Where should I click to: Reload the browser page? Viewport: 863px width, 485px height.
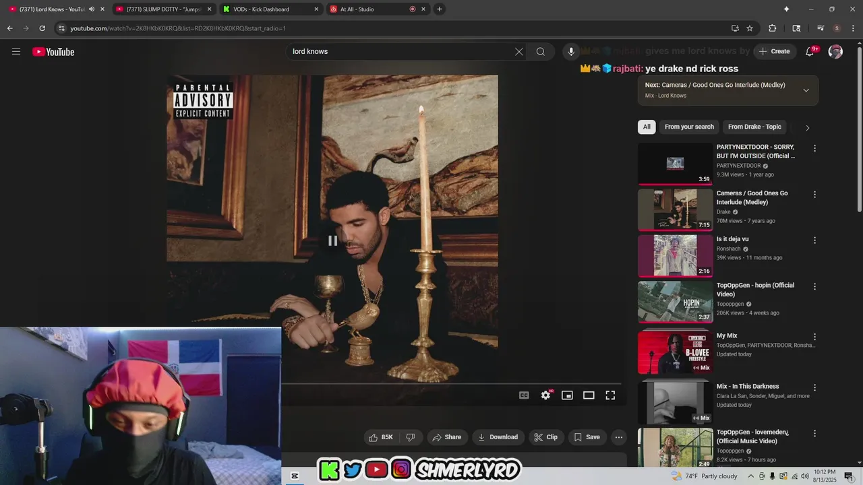tap(42, 28)
